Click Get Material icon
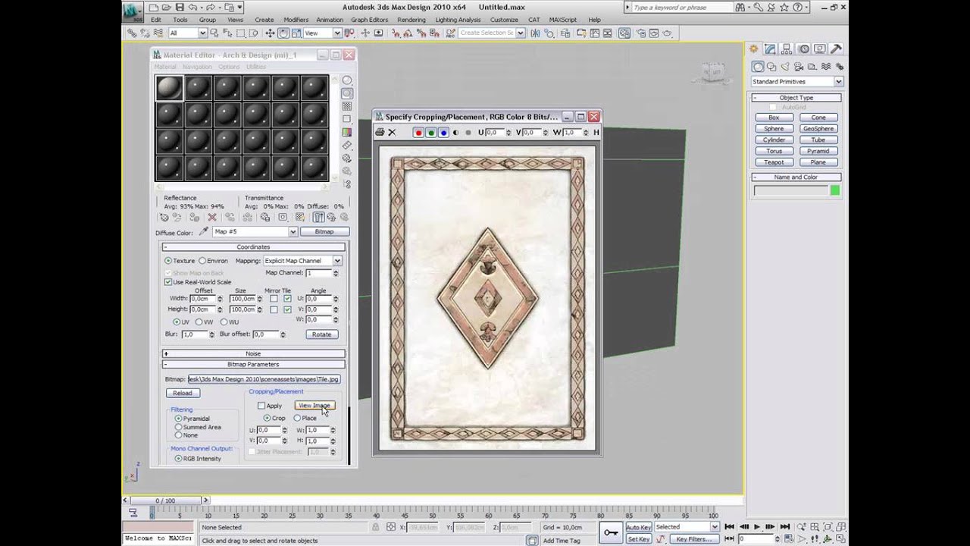Image resolution: width=970 pixels, height=546 pixels. pos(164,218)
